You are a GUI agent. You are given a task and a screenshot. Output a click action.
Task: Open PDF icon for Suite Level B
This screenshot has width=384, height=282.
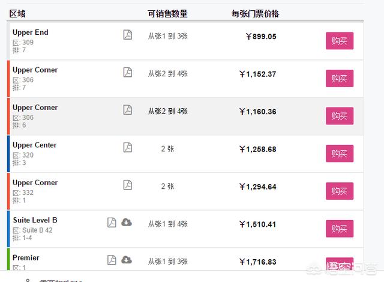tap(112, 222)
